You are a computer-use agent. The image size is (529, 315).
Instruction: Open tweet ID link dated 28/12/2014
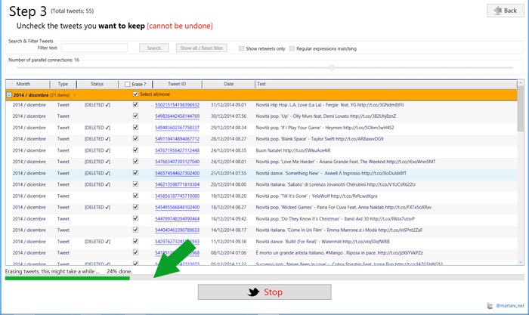point(177,139)
